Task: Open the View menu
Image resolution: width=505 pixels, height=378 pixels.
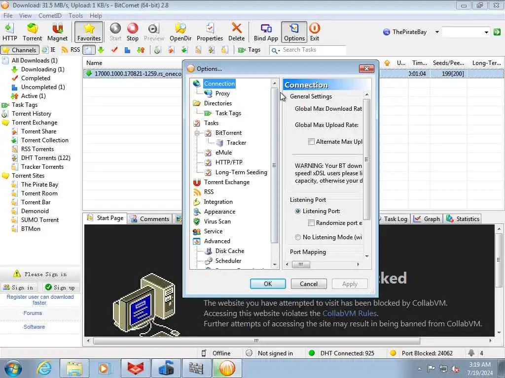Action: 25,15
